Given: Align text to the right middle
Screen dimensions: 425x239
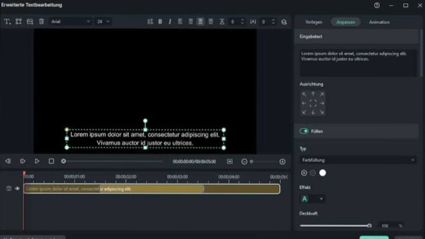Looking at the screenshot, I should [x=322, y=103].
